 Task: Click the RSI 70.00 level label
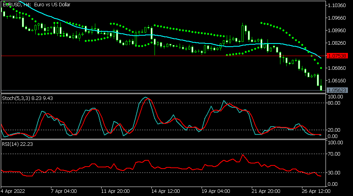334,154
